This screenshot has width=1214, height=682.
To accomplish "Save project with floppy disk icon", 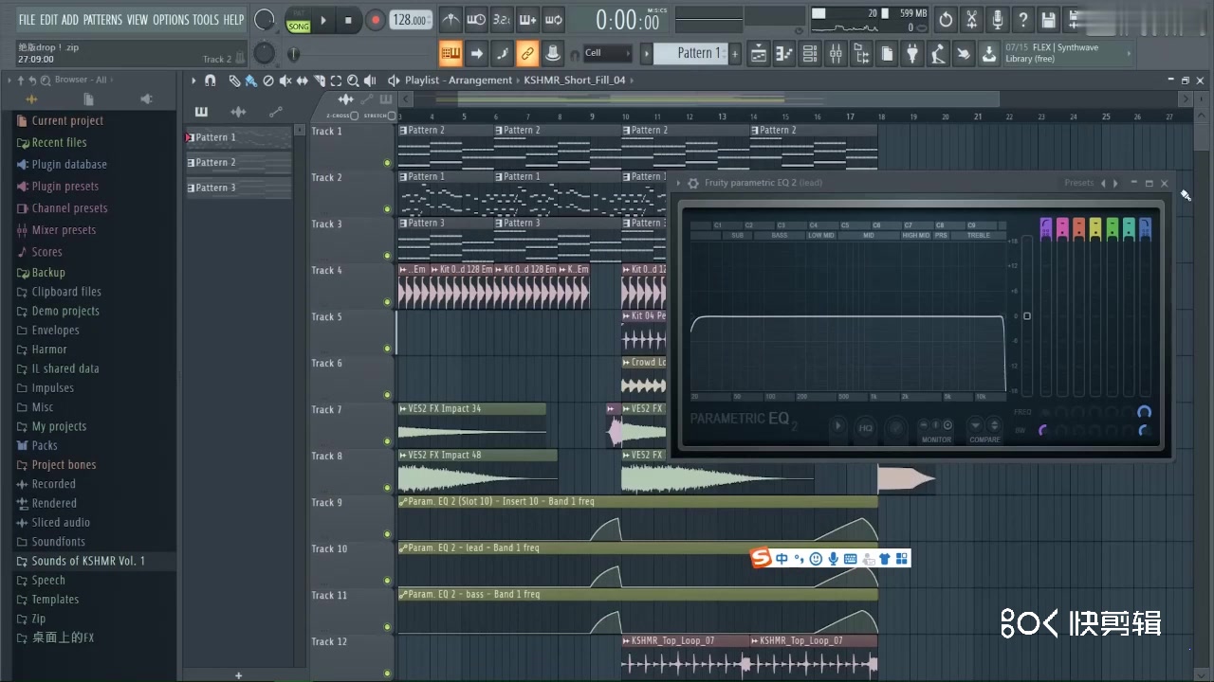I will (1049, 20).
